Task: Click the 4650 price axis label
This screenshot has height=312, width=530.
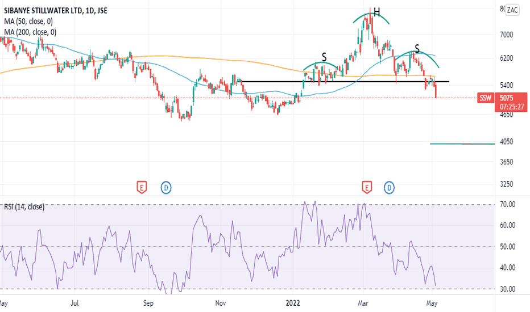Action: [506, 115]
